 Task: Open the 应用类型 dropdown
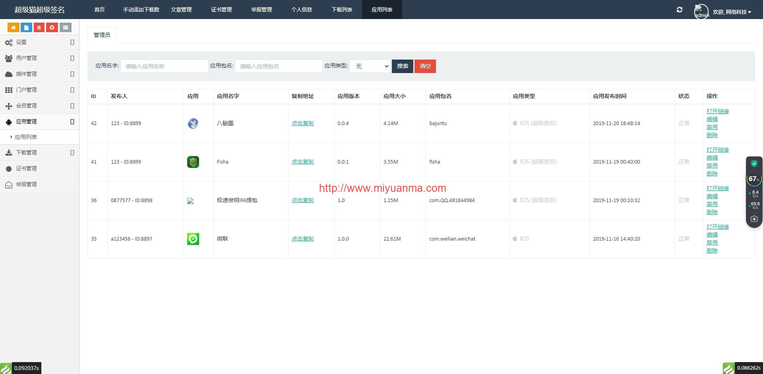370,66
